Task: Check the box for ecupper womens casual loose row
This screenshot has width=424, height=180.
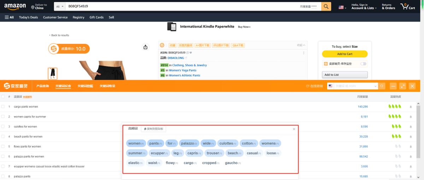Action: [x=3, y=166]
